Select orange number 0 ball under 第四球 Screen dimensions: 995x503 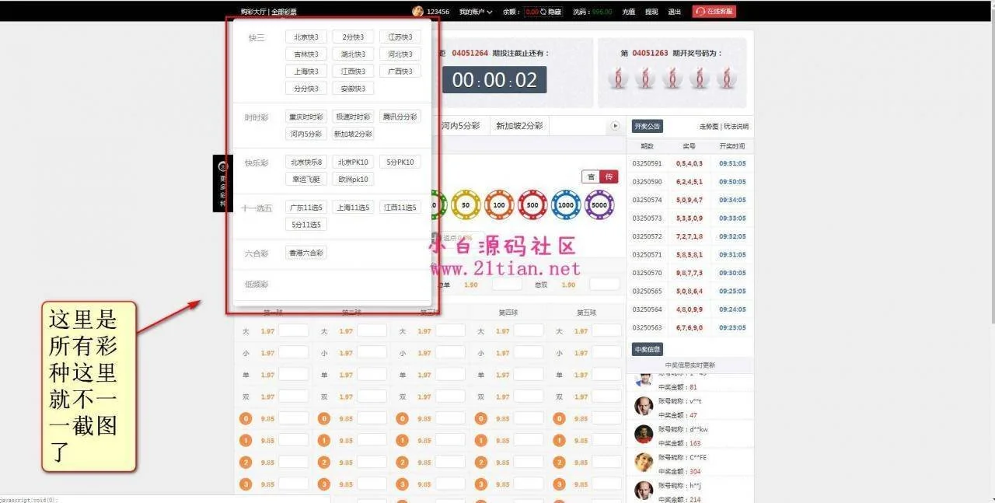(x=479, y=418)
